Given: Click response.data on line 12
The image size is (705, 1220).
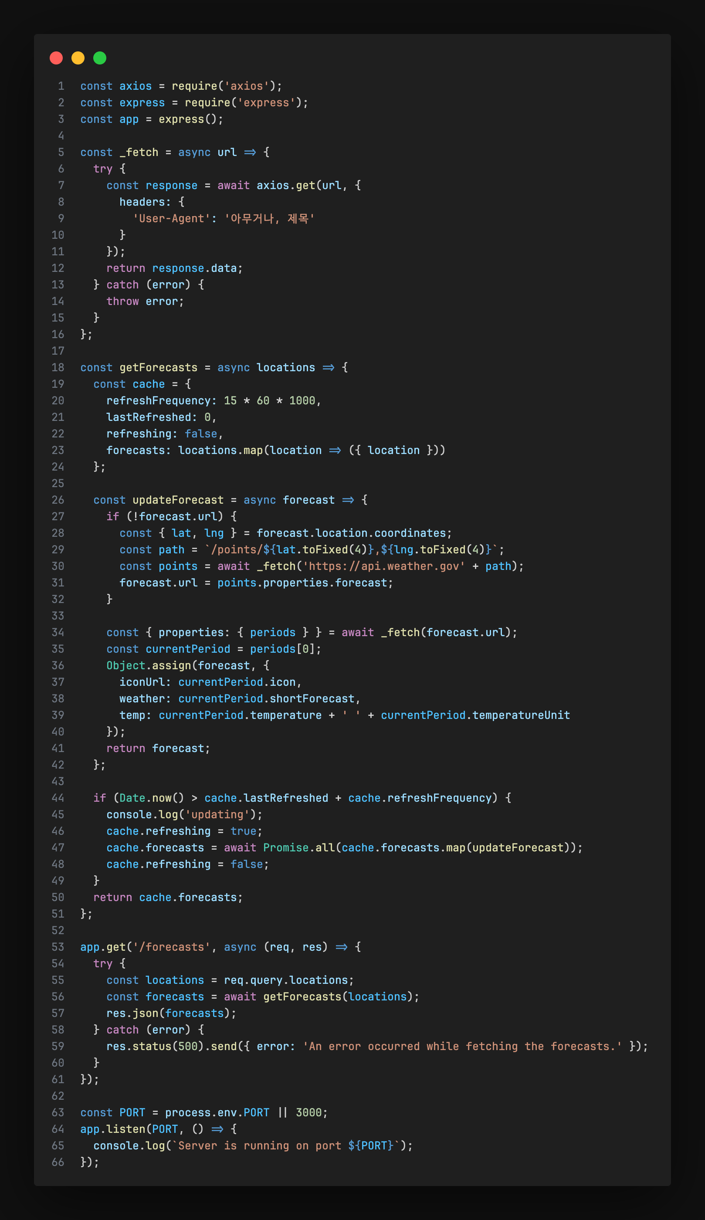Looking at the screenshot, I should (194, 268).
